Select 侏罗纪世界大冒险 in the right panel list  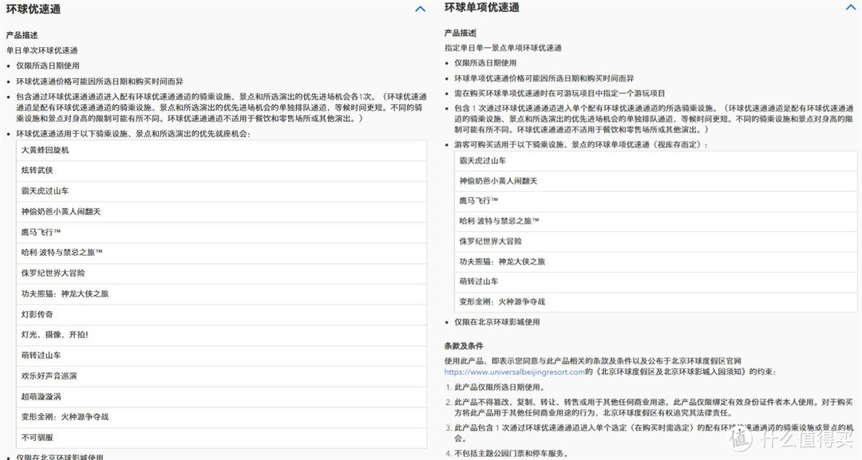(x=490, y=242)
